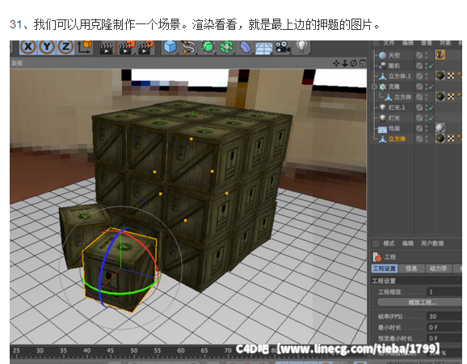The width and height of the screenshot is (467, 364).
Task: Click the viewport zoom camera arrow icon
Action: pos(345,63)
